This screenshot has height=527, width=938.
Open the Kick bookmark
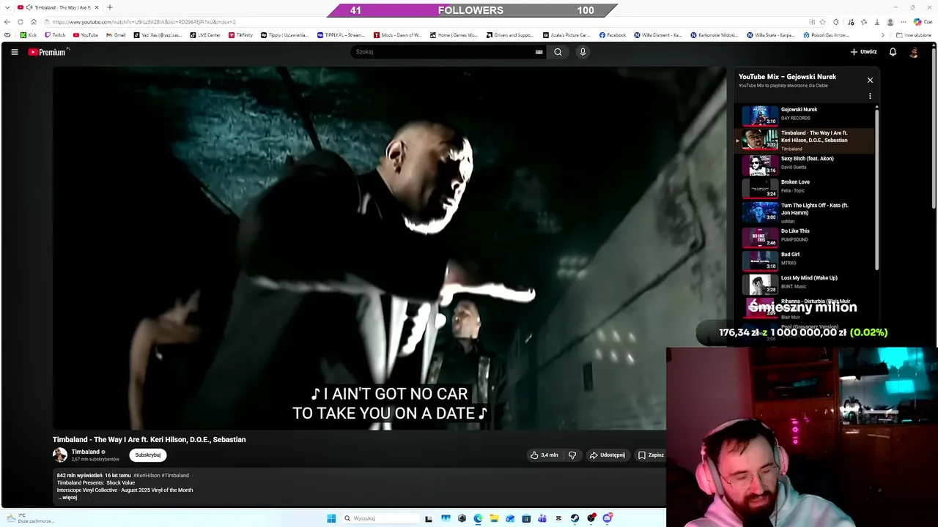(29, 35)
